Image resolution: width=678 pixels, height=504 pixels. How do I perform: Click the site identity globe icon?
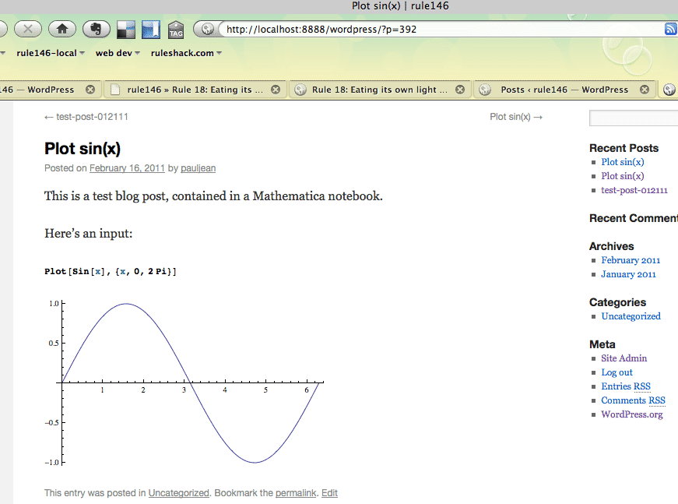click(208, 29)
